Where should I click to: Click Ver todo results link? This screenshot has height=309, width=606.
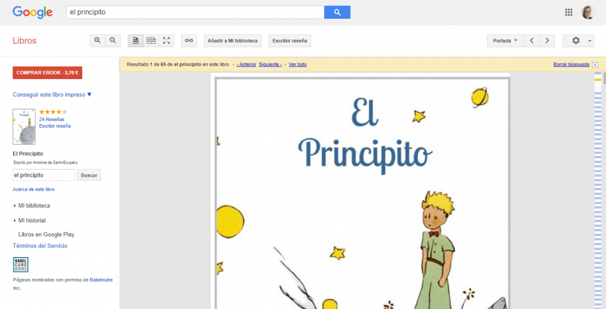click(298, 64)
